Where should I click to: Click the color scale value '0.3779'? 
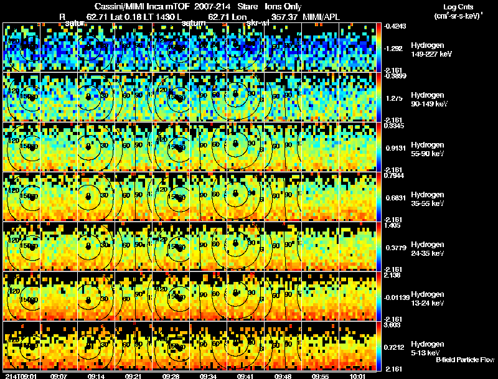(396, 248)
